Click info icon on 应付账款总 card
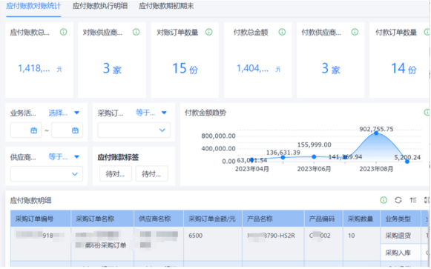Viewport: 431px width, 269px height. click(x=64, y=32)
